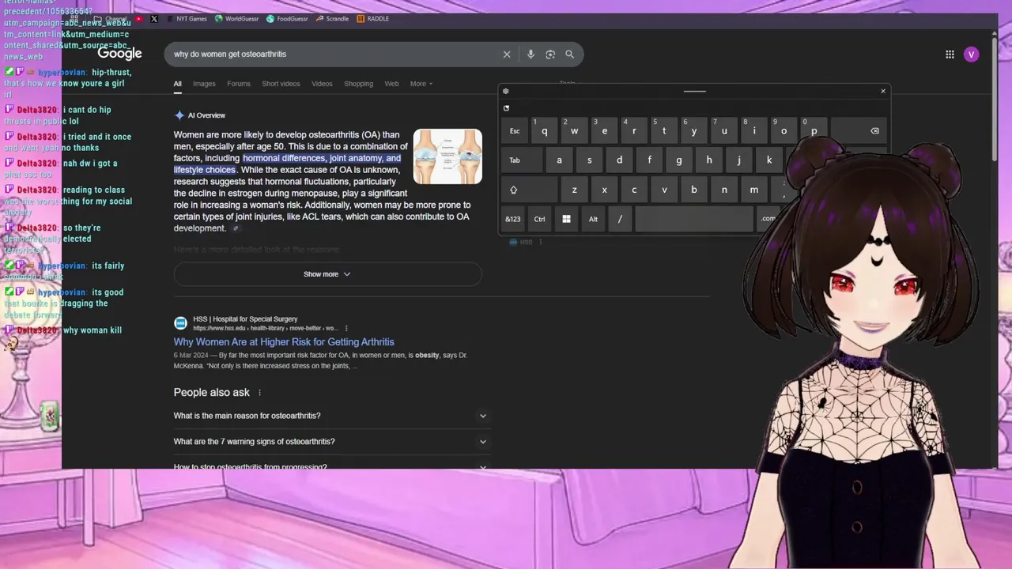The width and height of the screenshot is (1012, 569).
Task: Switch to the Videos tab
Action: coord(322,84)
